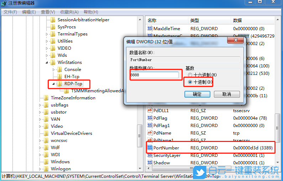Select the Wdf folder icon
The width and height of the screenshot is (283, 181).
(x=46, y=148)
